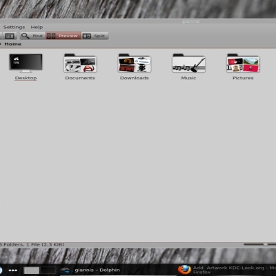Select the Downloads label text

point(135,78)
